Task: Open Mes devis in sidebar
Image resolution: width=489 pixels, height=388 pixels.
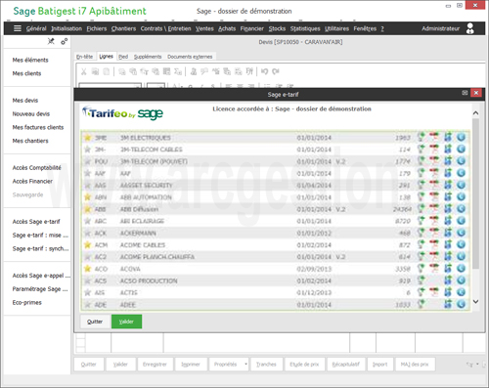Action: 25,101
